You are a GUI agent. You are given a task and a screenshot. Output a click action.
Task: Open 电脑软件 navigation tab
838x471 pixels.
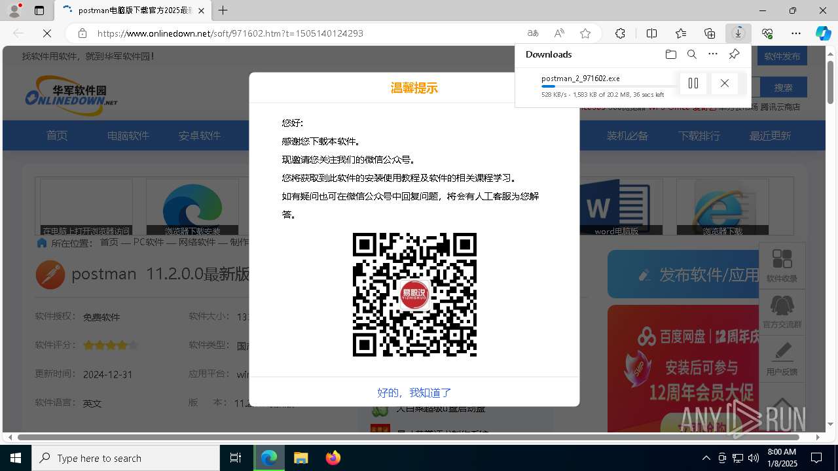tap(128, 135)
